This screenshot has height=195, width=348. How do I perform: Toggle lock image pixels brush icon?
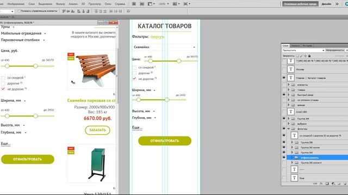click(301, 56)
